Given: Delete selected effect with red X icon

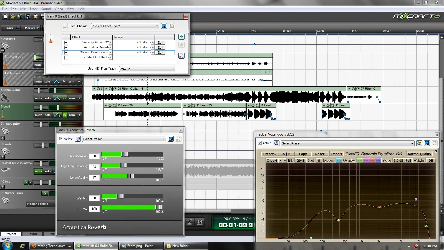Looking at the screenshot, I should pyautogui.click(x=181, y=56).
